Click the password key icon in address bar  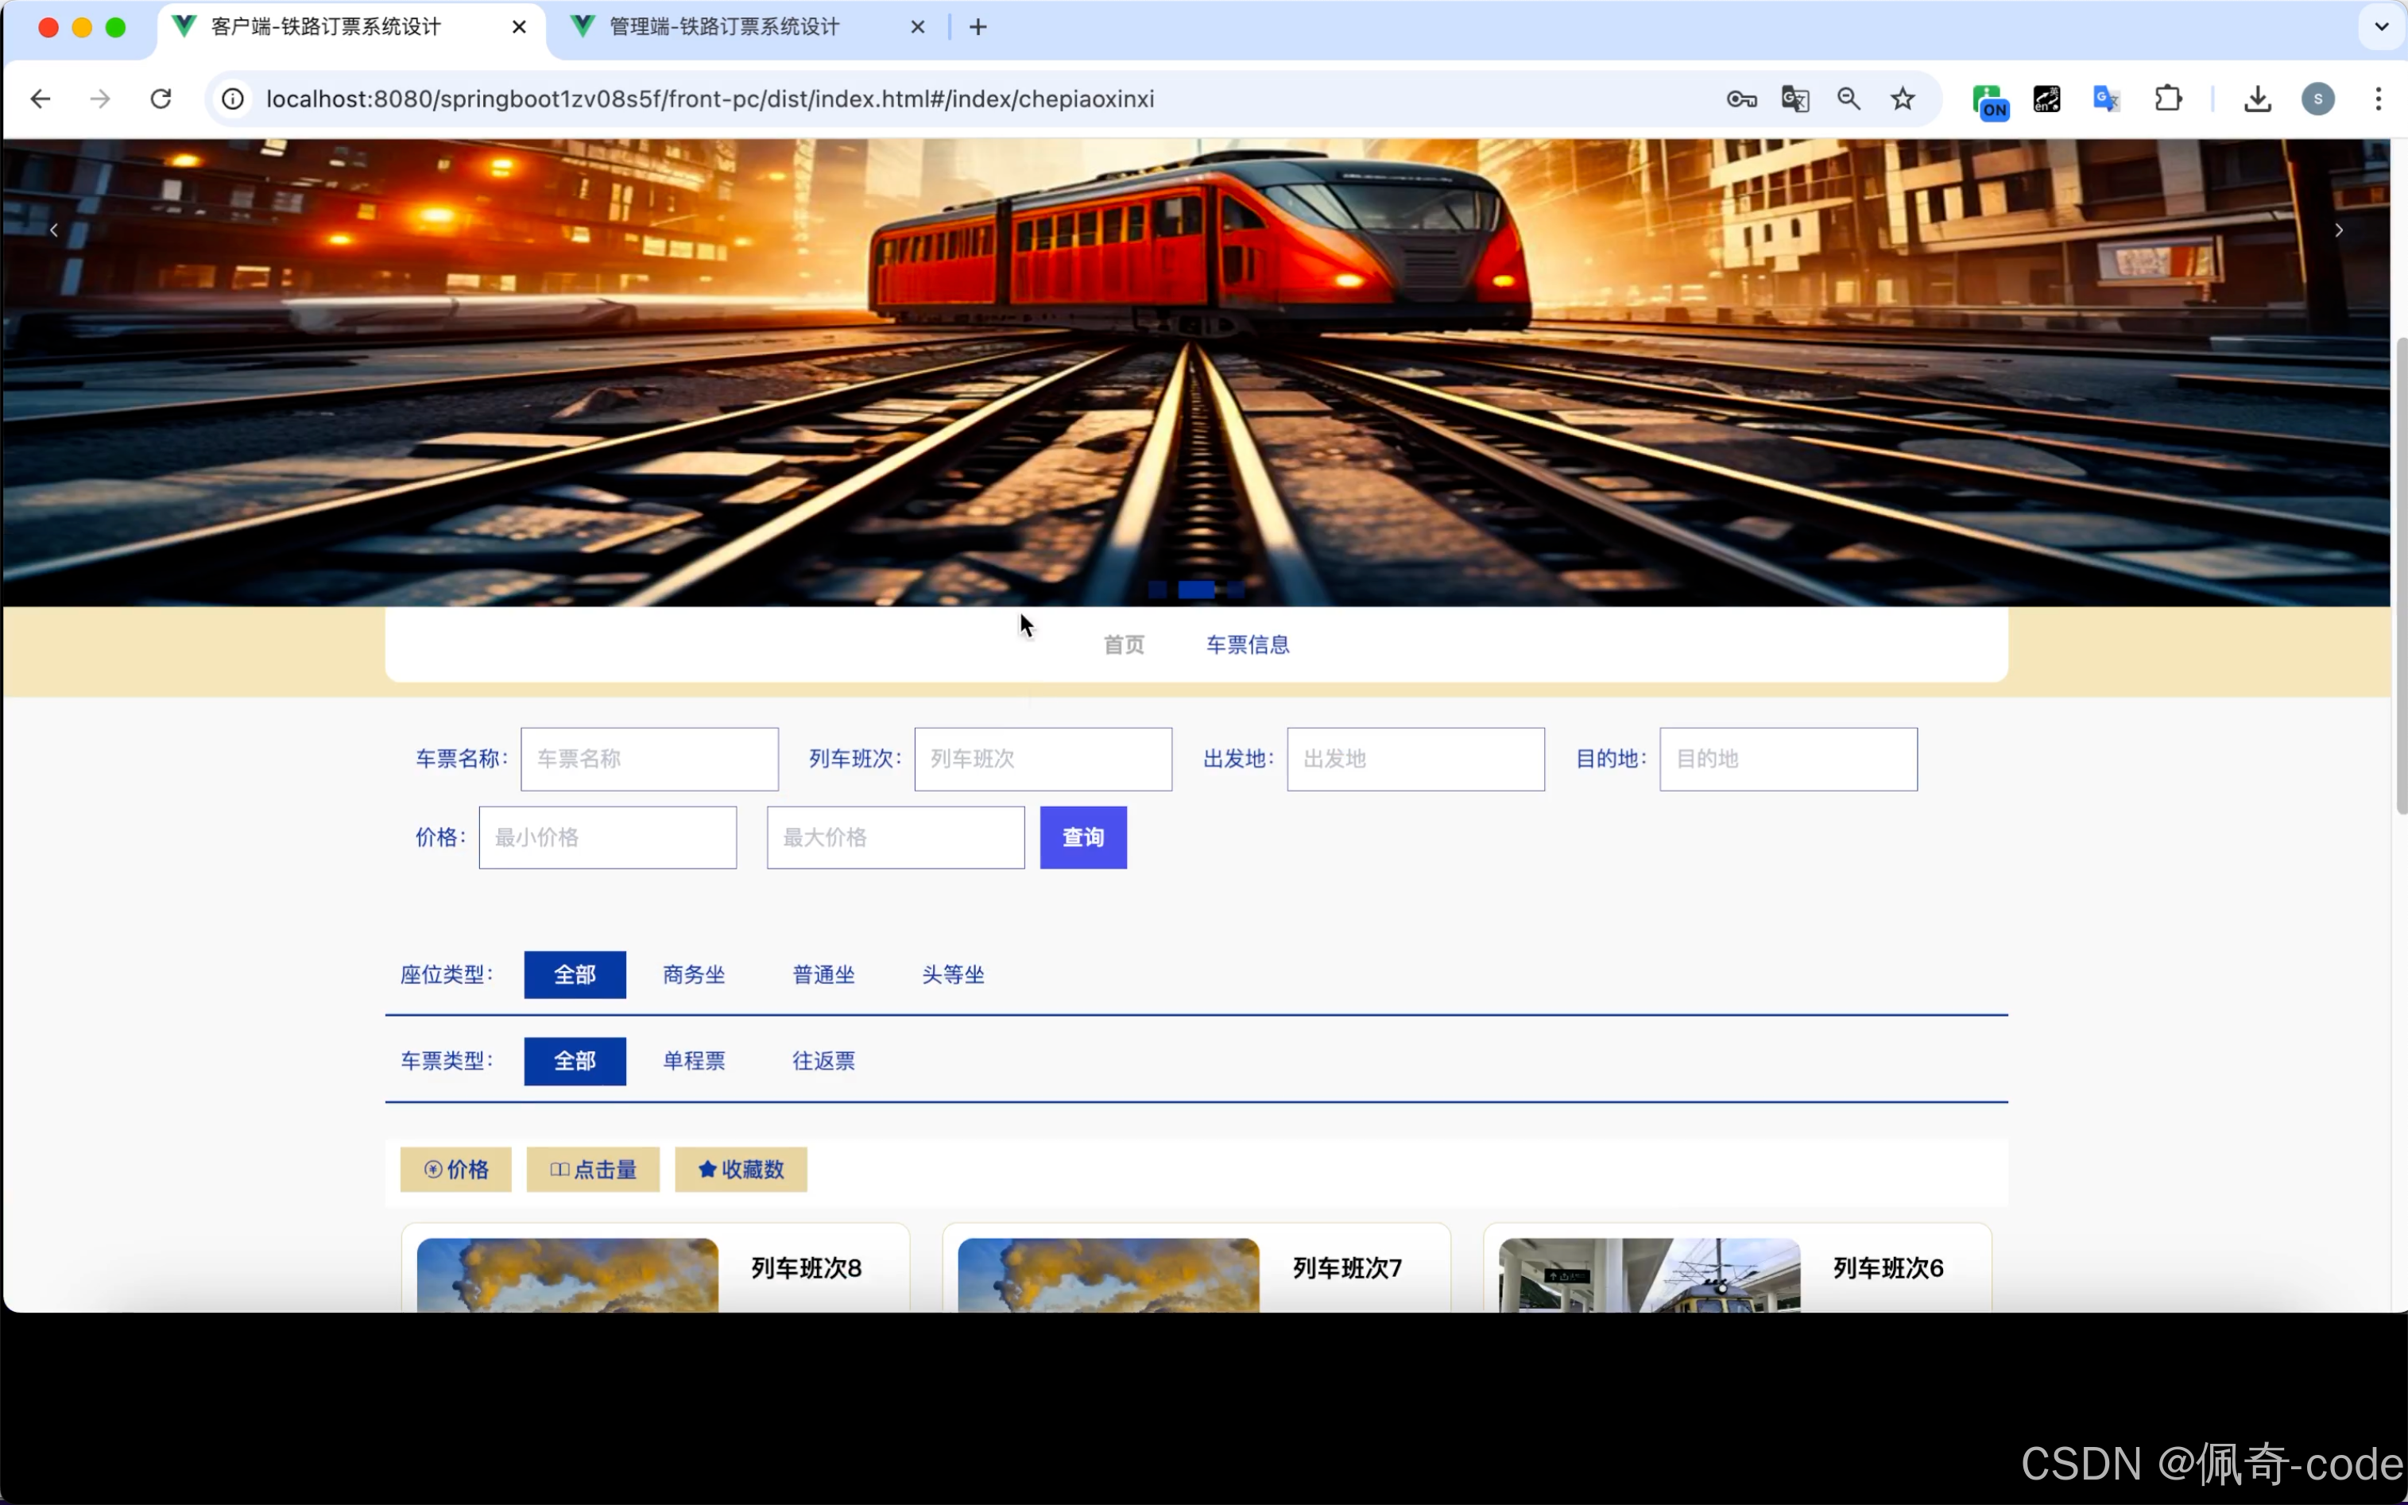pyautogui.click(x=1741, y=99)
